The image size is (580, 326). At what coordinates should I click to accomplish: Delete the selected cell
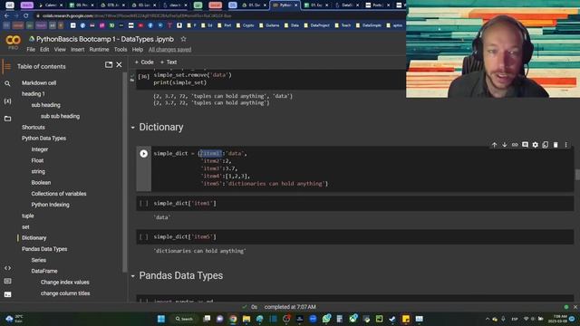(556, 145)
